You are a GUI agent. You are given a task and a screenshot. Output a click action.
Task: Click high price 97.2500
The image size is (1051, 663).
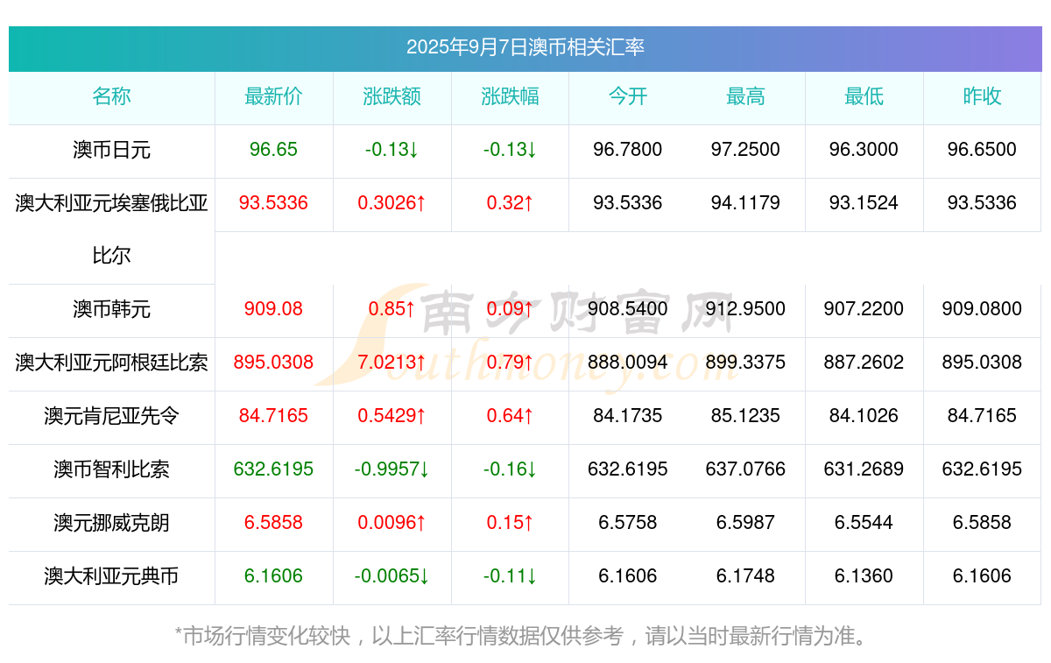tap(745, 150)
